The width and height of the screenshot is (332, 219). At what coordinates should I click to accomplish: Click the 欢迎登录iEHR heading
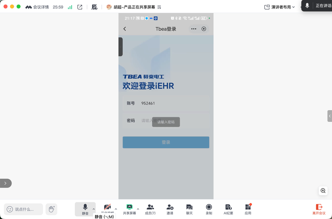click(148, 86)
